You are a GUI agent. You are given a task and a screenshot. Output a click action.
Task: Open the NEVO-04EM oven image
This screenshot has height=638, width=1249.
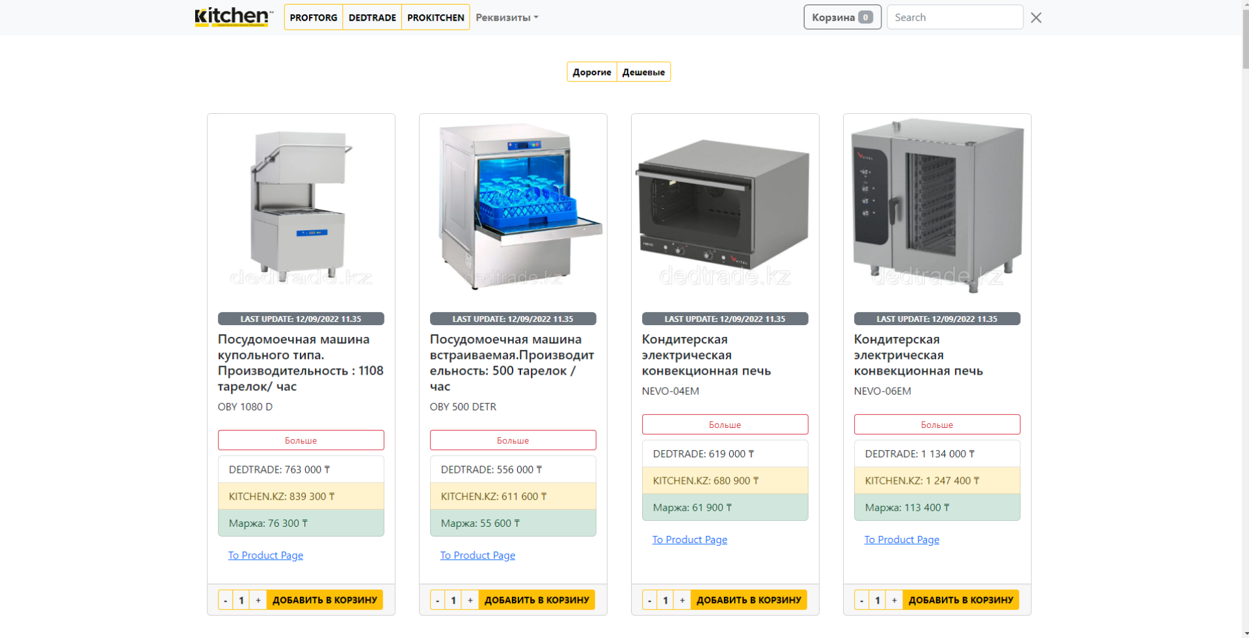pos(725,207)
